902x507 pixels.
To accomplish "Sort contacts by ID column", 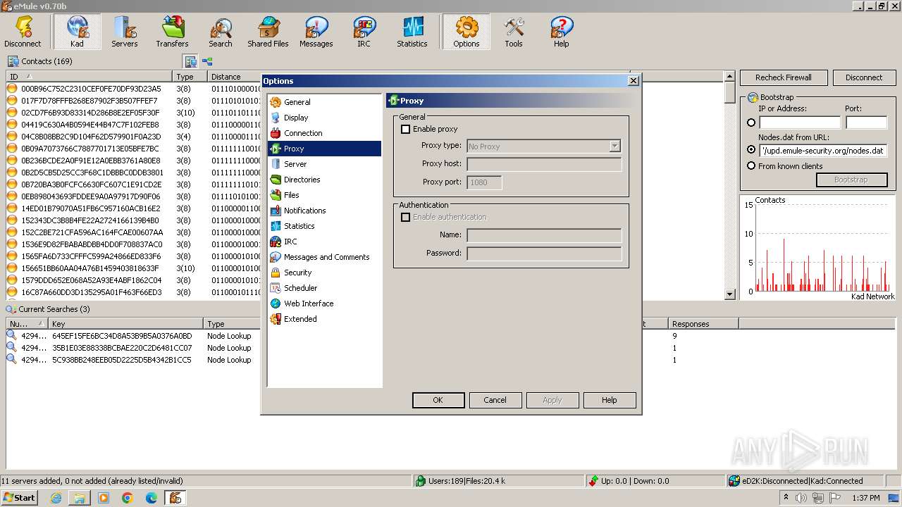I will 89,77.
